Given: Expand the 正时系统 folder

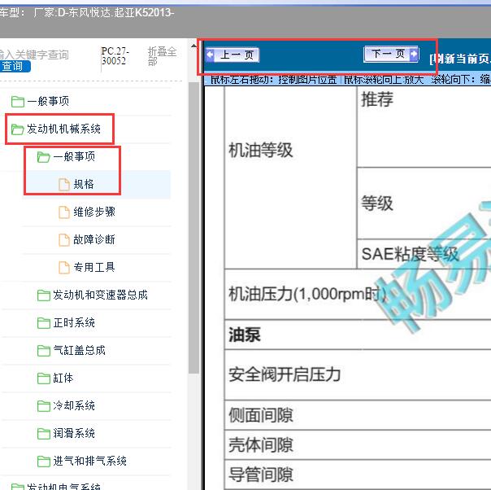Looking at the screenshot, I should tap(74, 322).
